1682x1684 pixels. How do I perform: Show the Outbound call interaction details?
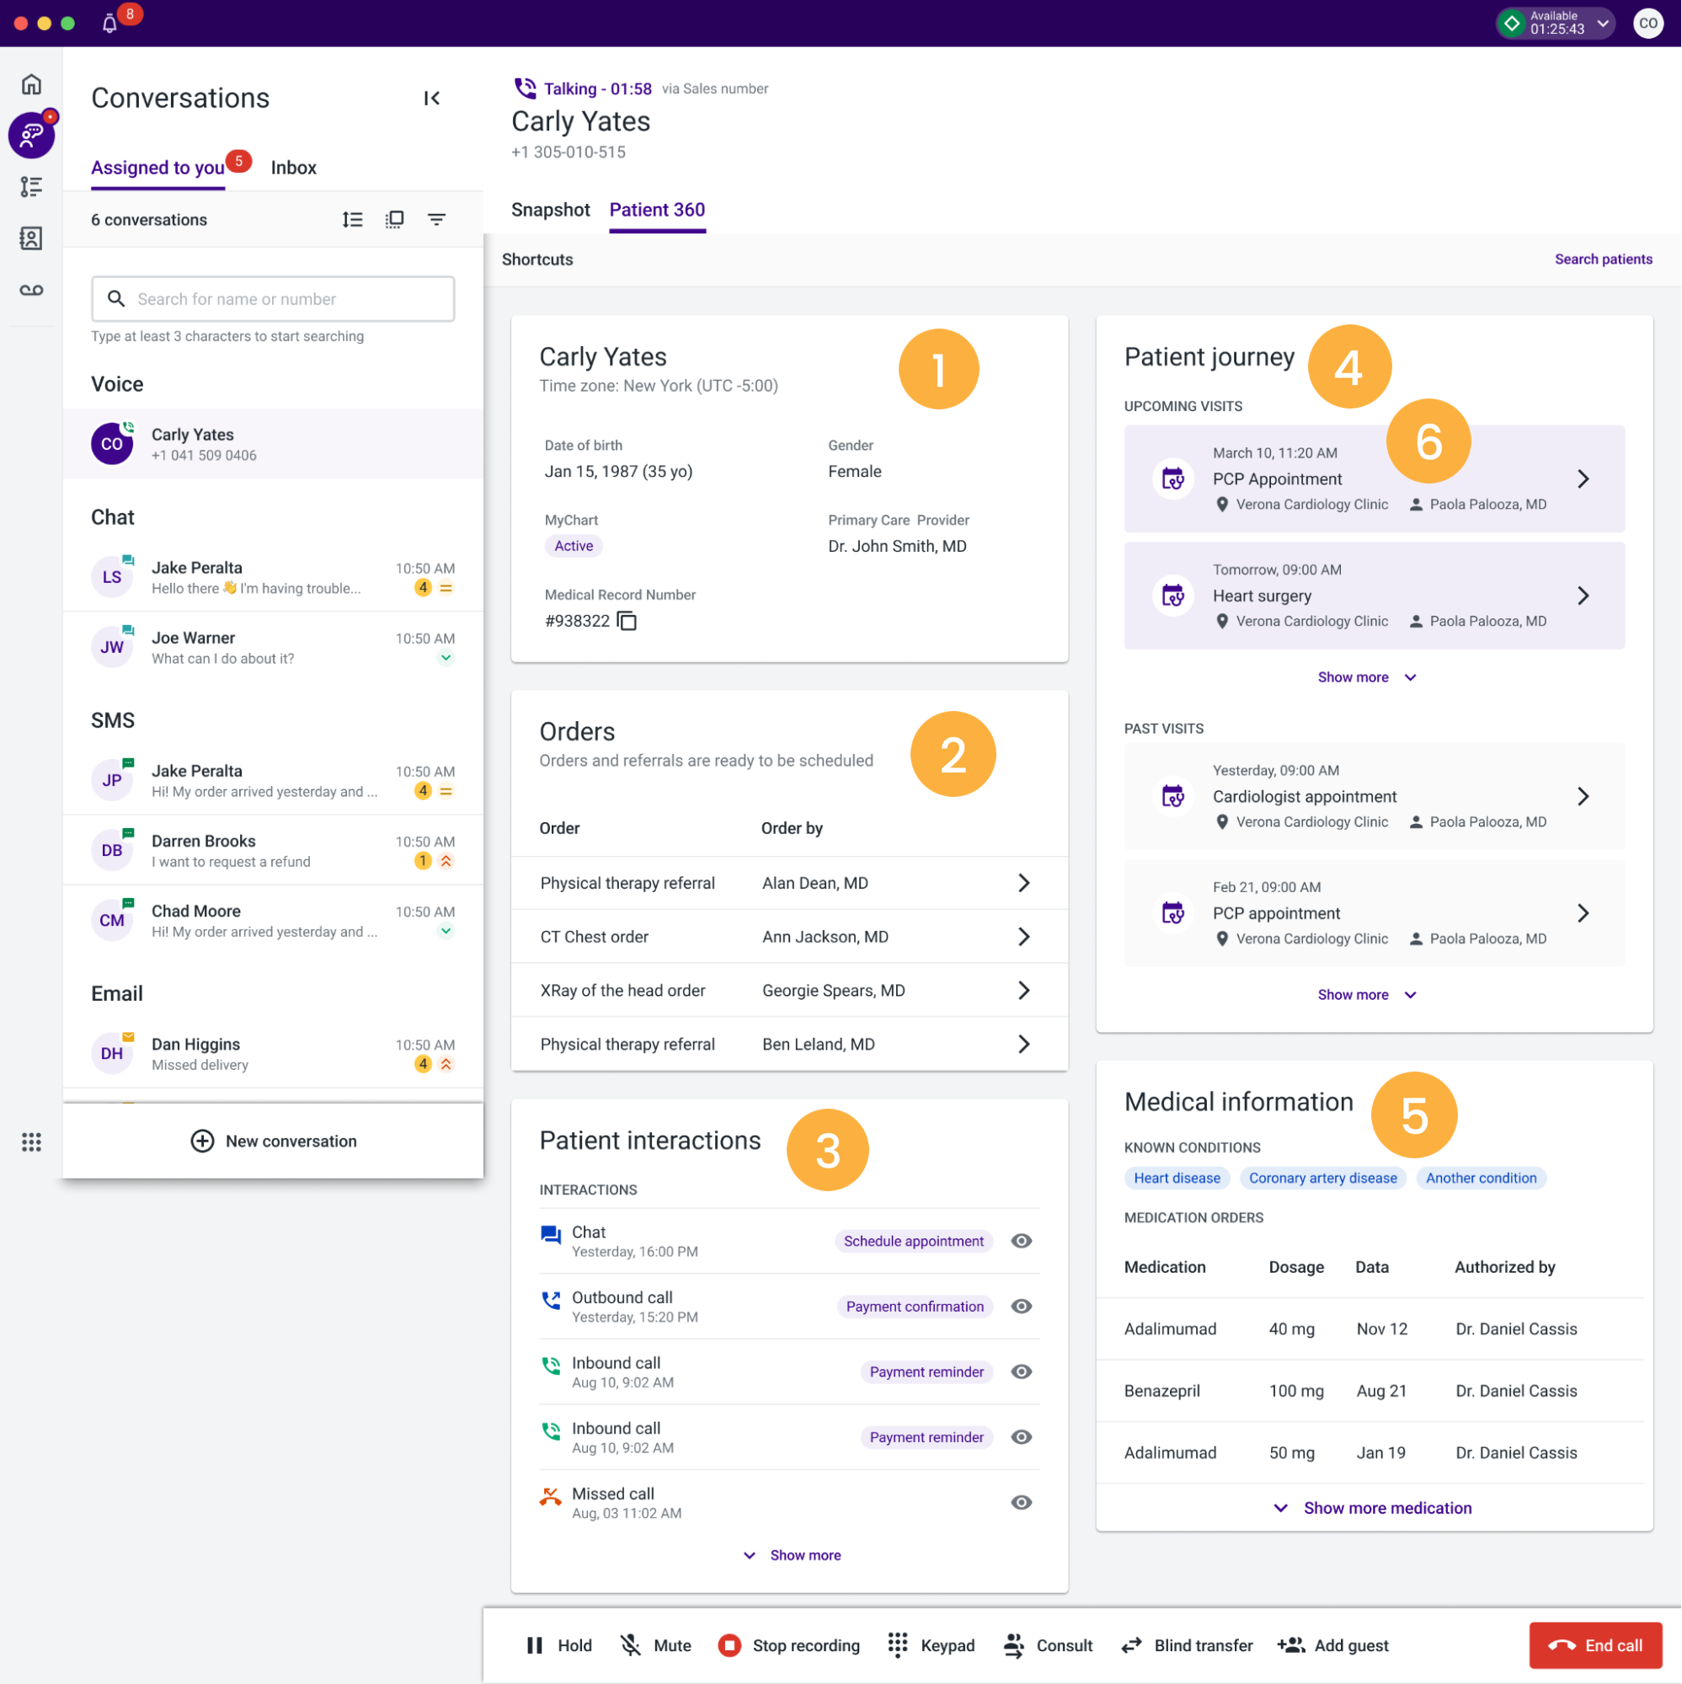tap(1021, 1306)
